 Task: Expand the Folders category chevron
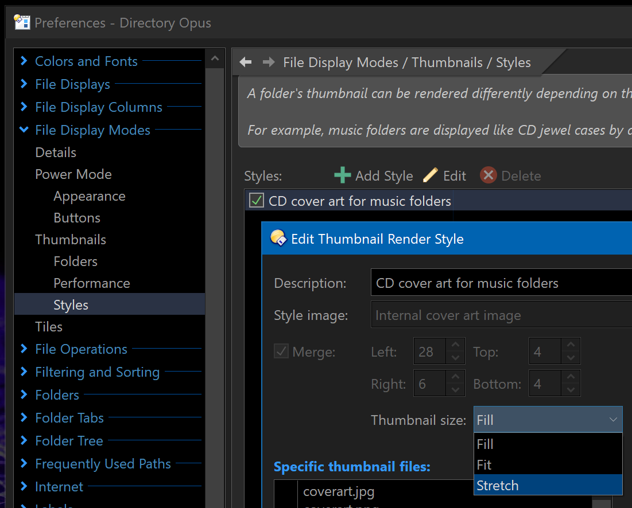click(24, 394)
